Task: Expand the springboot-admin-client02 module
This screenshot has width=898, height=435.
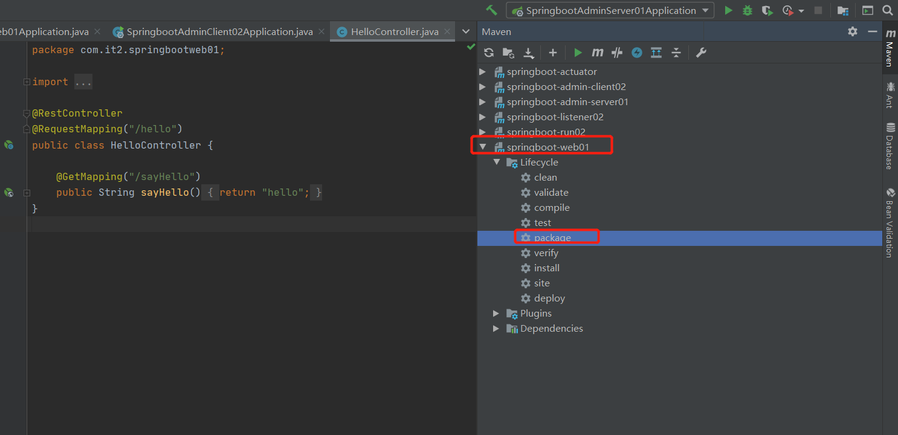Action: [x=482, y=86]
